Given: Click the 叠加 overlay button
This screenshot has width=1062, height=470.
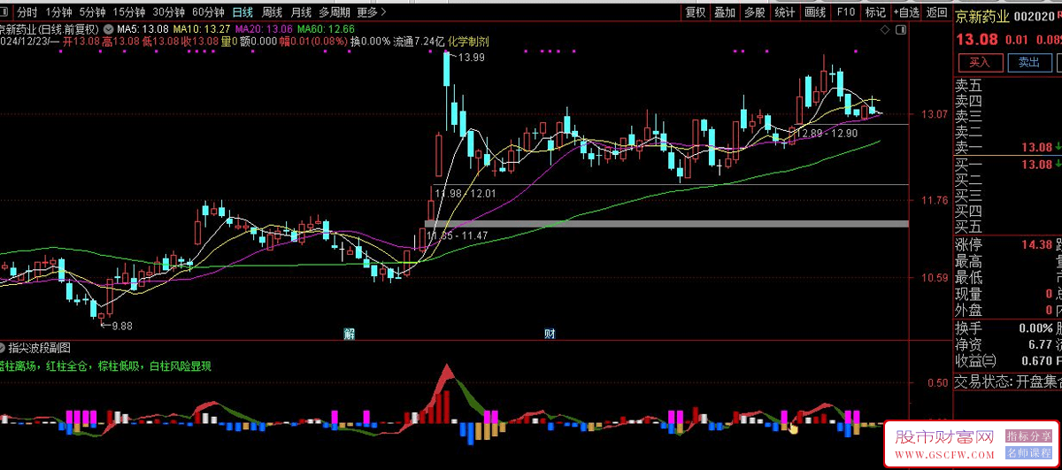Looking at the screenshot, I should pyautogui.click(x=725, y=12).
